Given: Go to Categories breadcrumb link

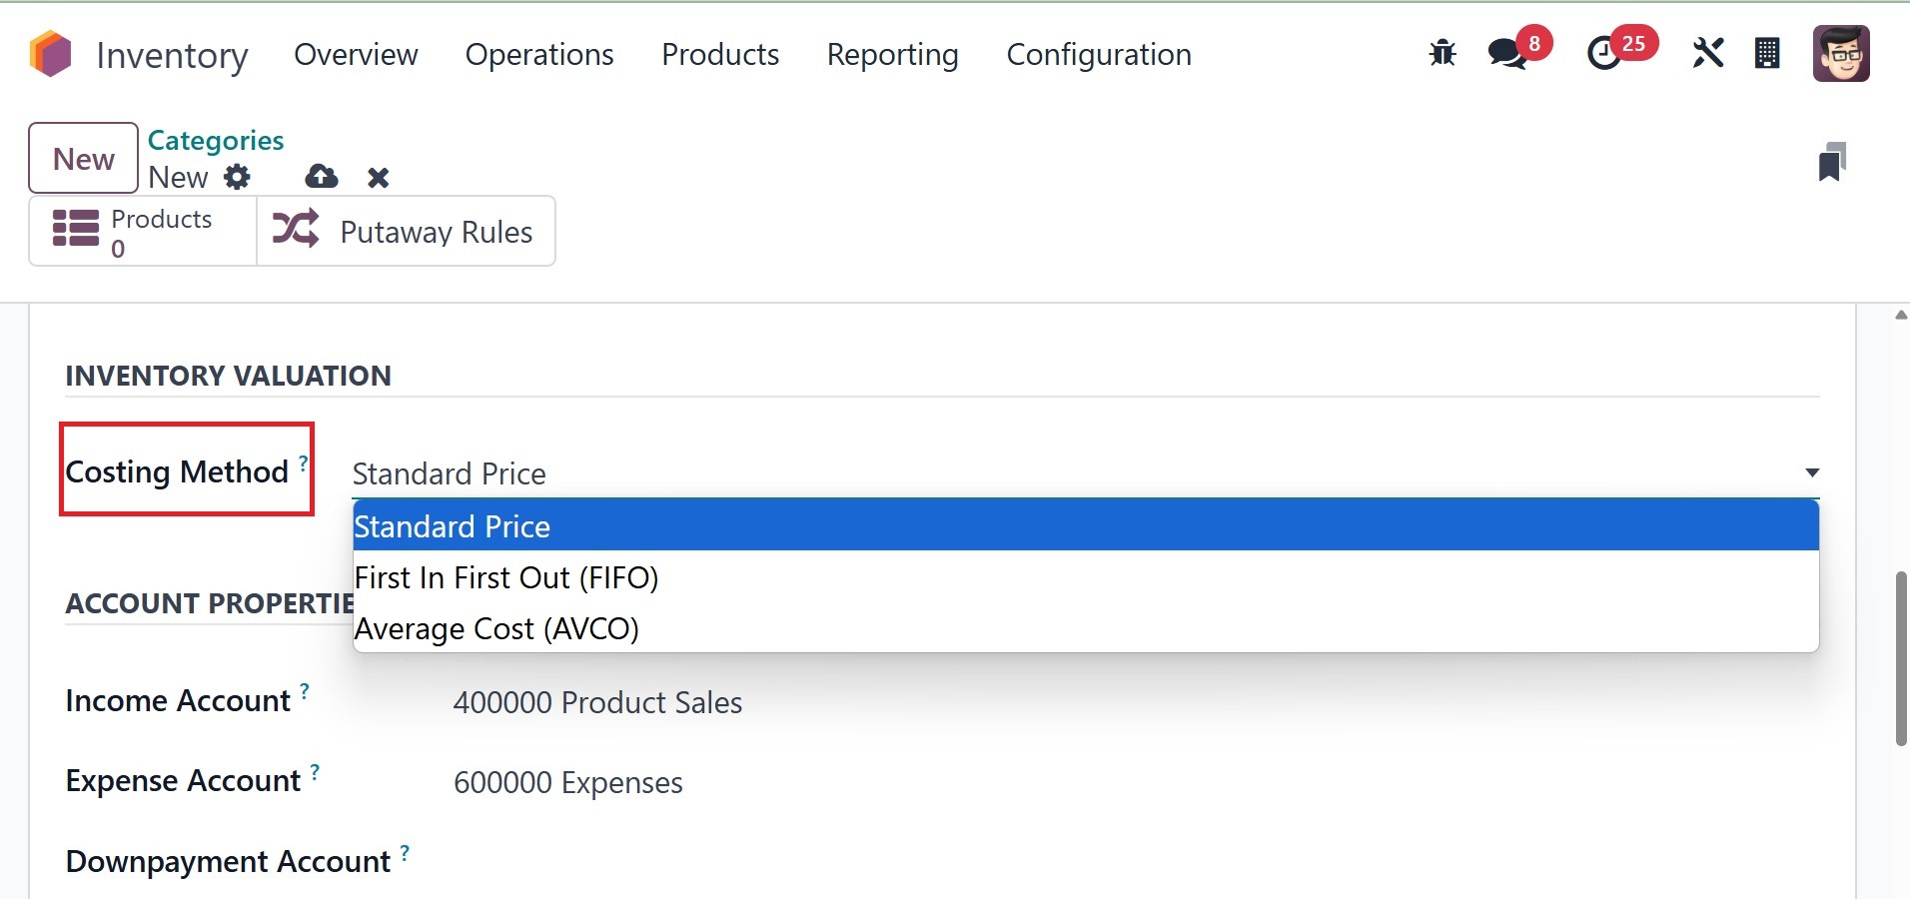Looking at the screenshot, I should [x=216, y=141].
